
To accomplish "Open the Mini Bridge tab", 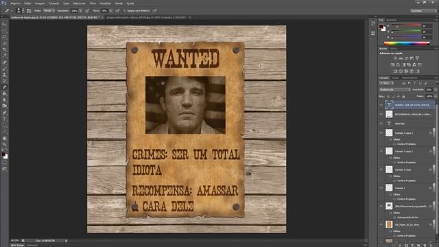I will click(x=17, y=245).
